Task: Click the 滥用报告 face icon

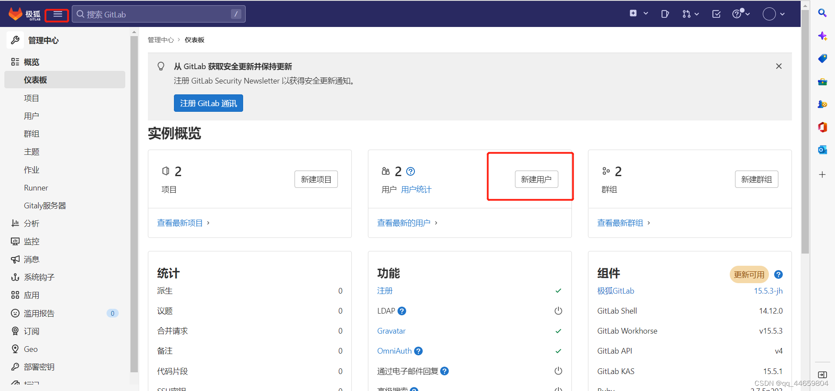Action: pyautogui.click(x=15, y=313)
